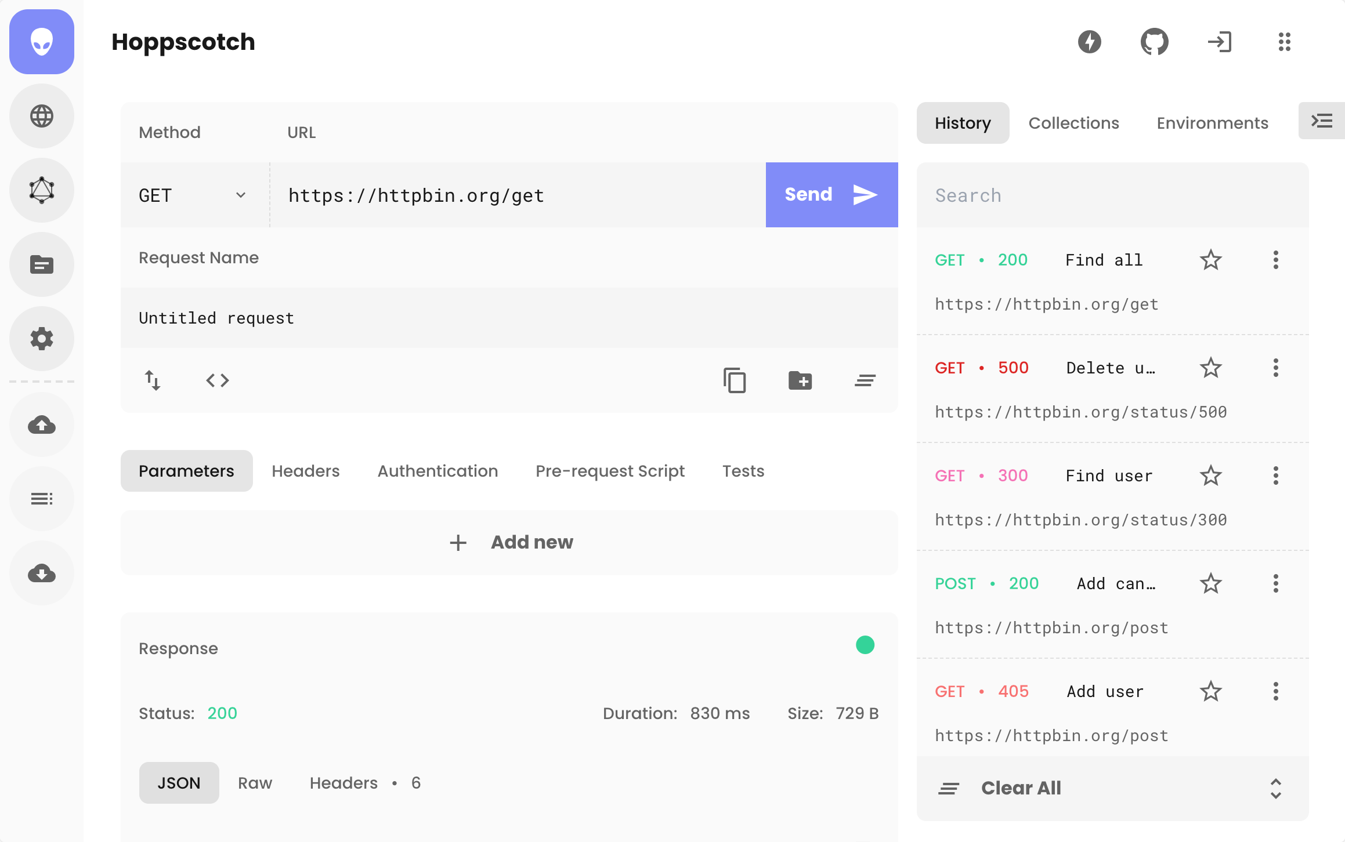Star the Delete user 500 entry
1345x842 pixels.
tap(1210, 368)
